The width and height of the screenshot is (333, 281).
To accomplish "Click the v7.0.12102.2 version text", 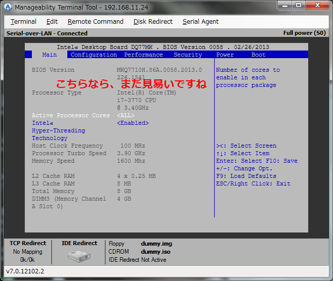I will [25, 271].
